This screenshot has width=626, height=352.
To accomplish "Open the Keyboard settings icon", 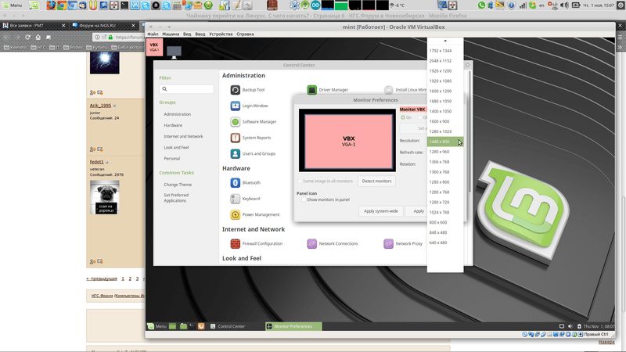I will point(235,199).
